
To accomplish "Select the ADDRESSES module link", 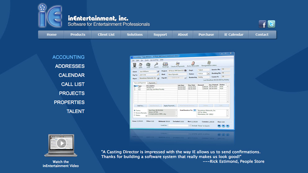I will click(70, 66).
